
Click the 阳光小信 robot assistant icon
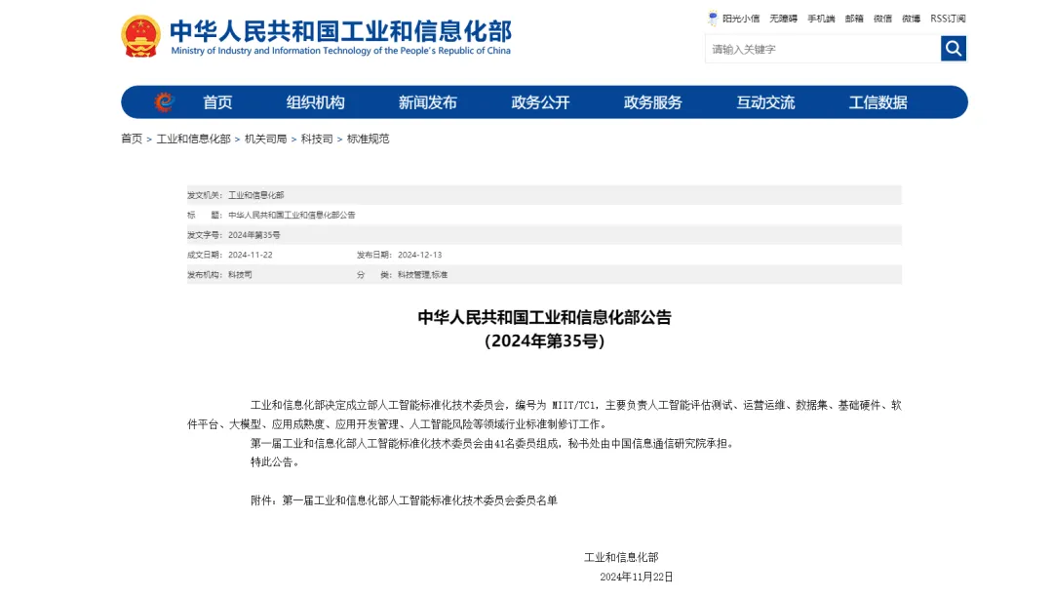point(713,17)
